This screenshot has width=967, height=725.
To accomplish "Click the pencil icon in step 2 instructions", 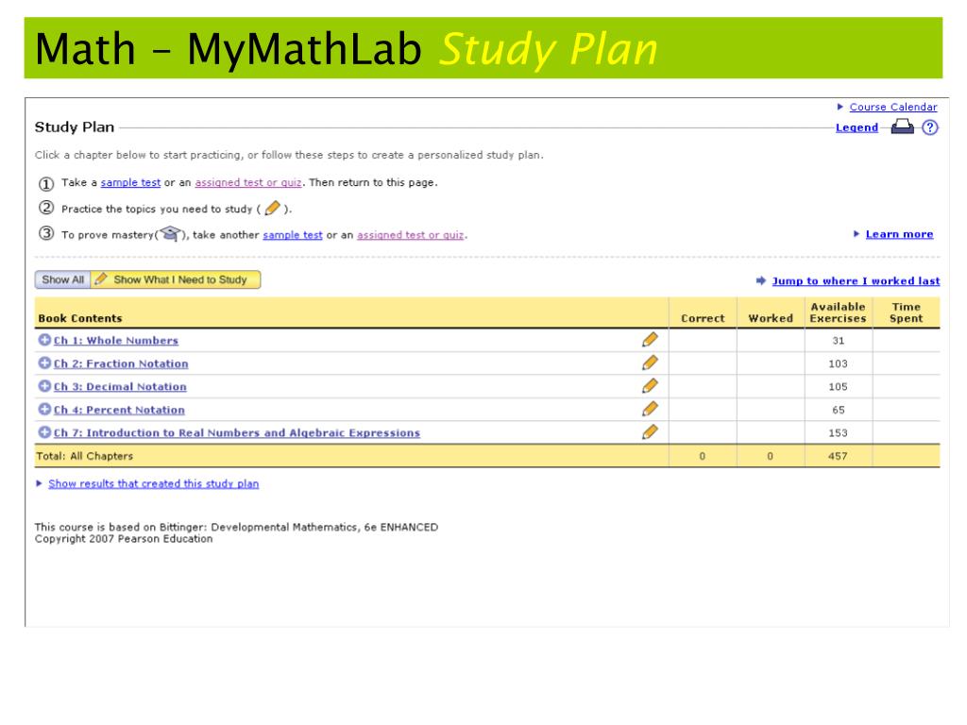I will (x=272, y=209).
